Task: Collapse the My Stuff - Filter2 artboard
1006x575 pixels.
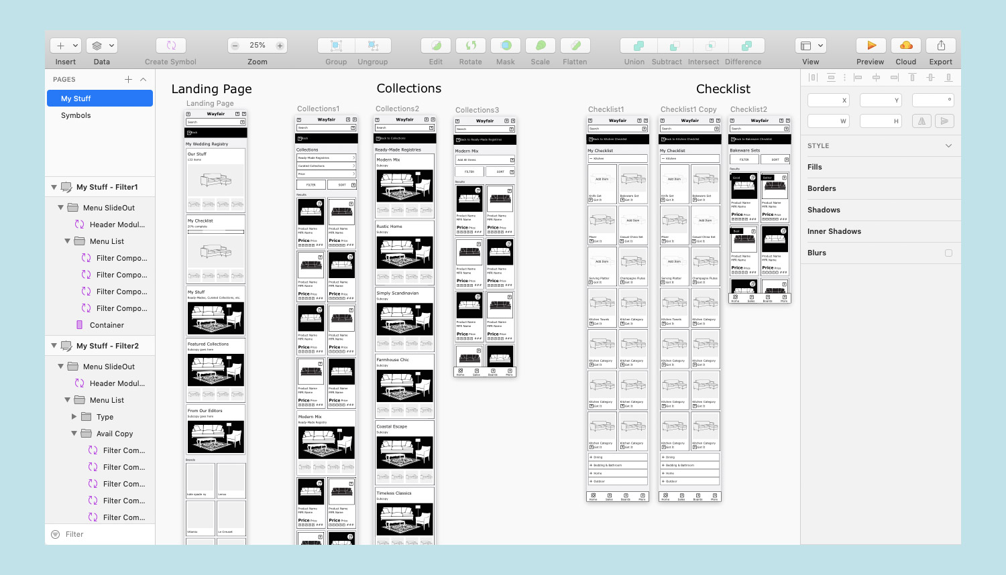Action: pyautogui.click(x=54, y=346)
